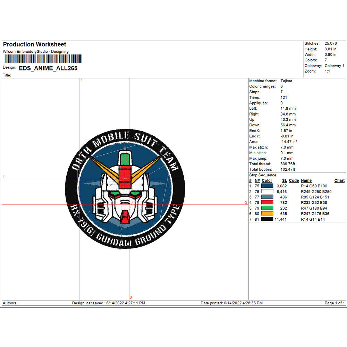The width and height of the screenshot is (347, 347).
Task: Click the black swatch for stop 81
Action: coord(268,219)
